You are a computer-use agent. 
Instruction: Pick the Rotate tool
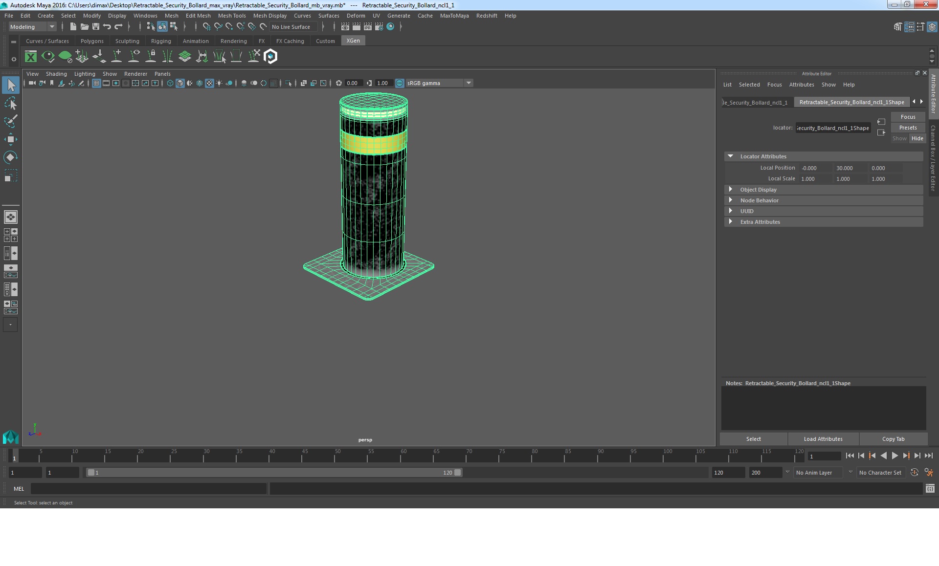[10, 157]
